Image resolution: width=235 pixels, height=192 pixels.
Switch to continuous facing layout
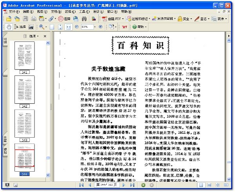click(218, 185)
